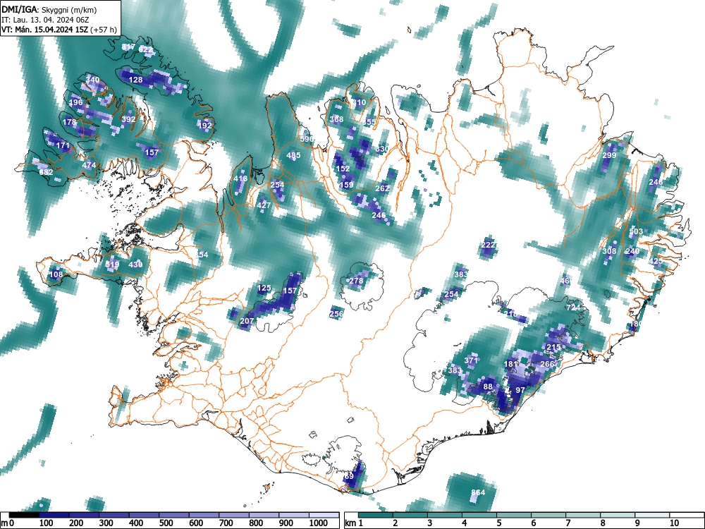Click the visibility value 108
The width and height of the screenshot is (705, 529).
click(x=56, y=274)
